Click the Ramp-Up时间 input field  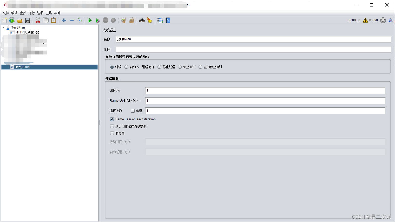coord(265,101)
